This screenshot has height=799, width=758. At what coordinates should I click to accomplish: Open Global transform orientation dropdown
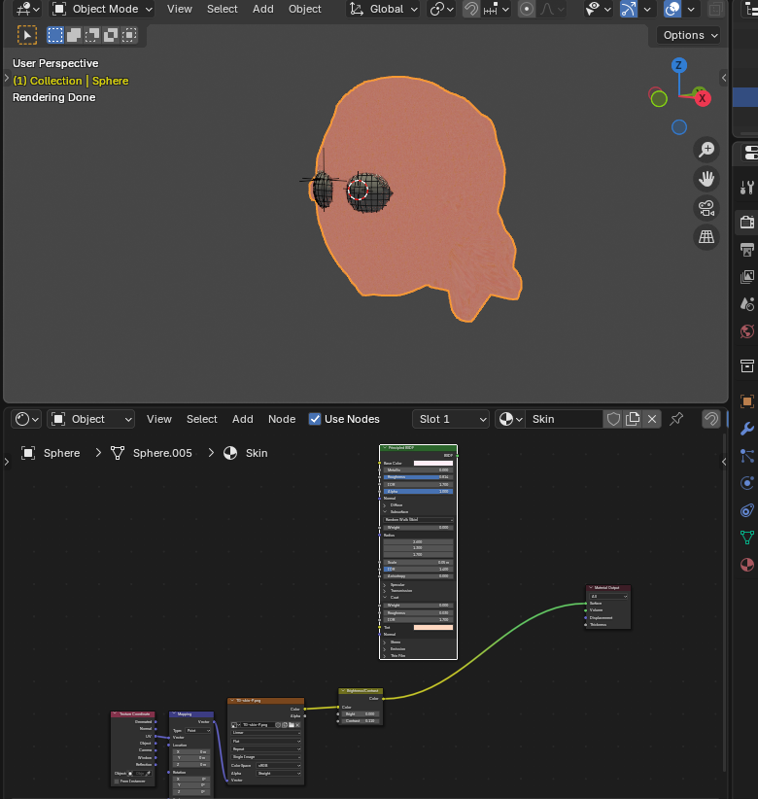coord(383,9)
